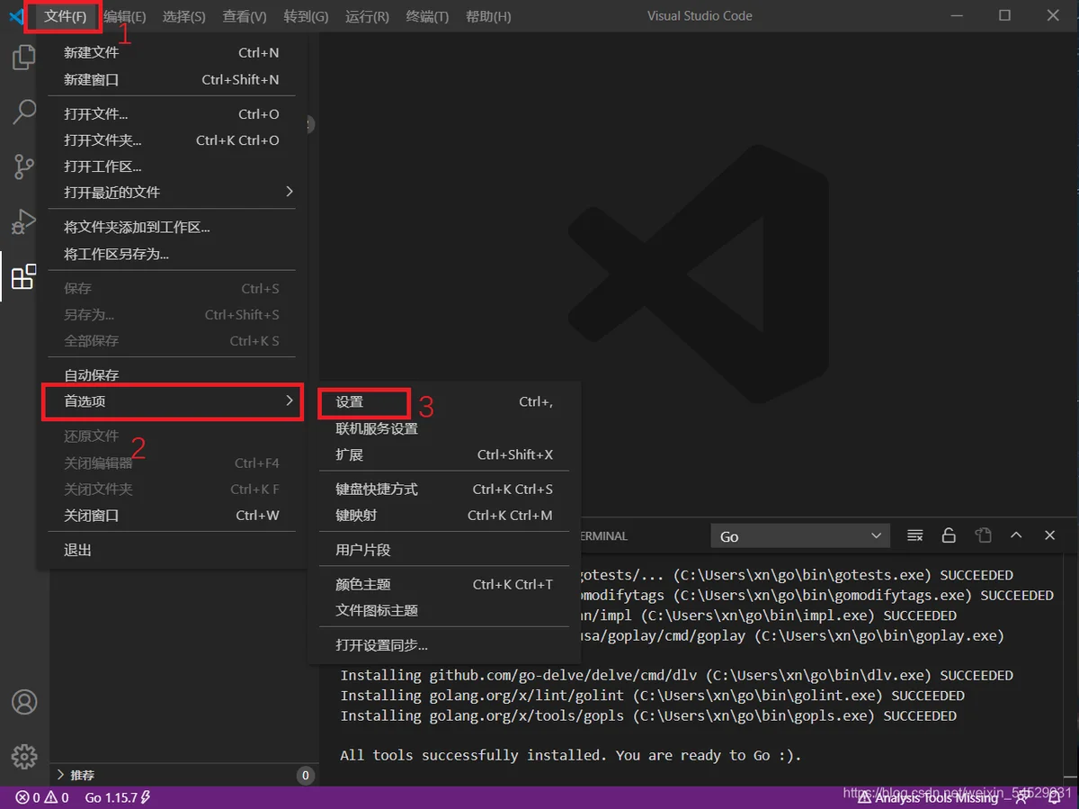Click the feedback icon in status bar
This screenshot has width=1079, height=809.
coord(1022,797)
